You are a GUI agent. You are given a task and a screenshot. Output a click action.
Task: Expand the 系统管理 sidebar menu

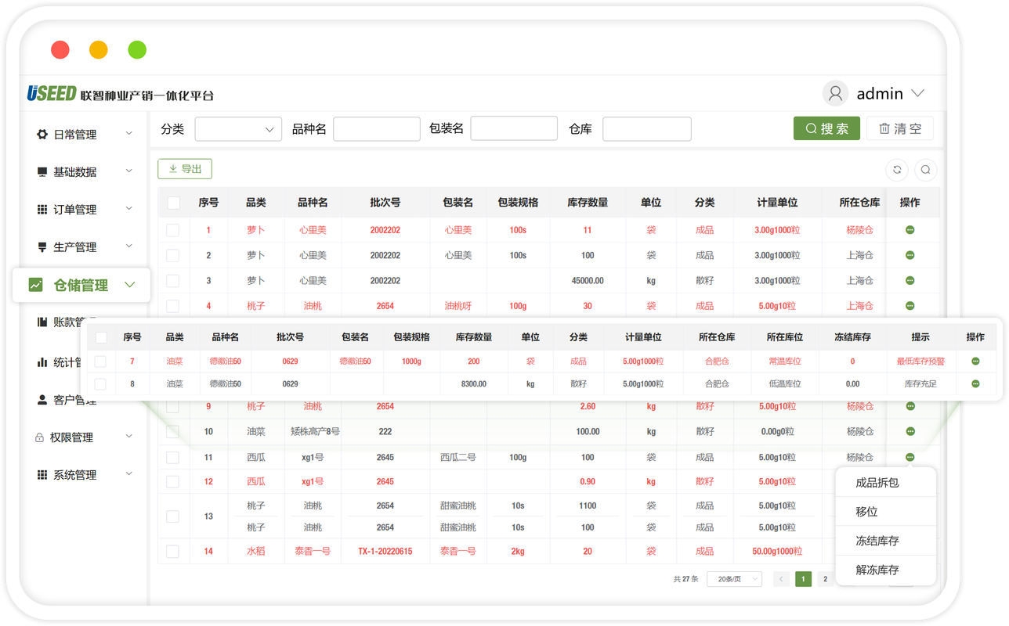click(42, 474)
